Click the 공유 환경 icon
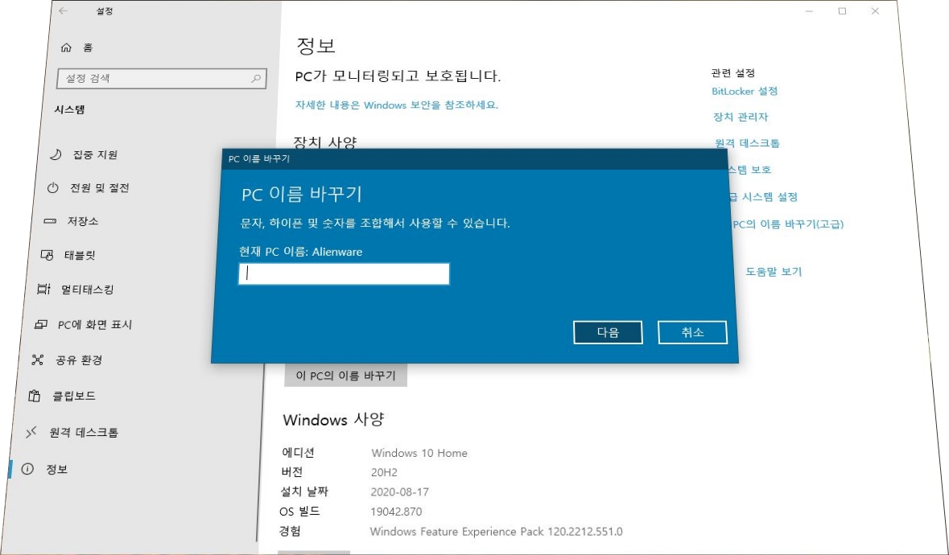 38,360
